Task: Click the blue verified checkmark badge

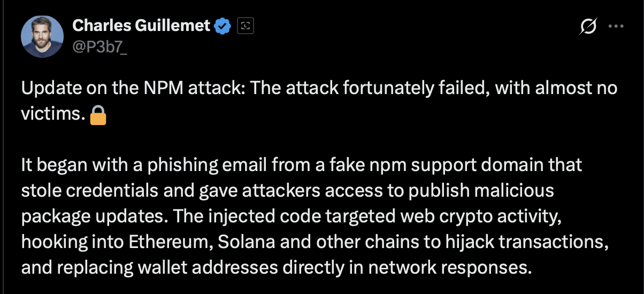Action: pyautogui.click(x=222, y=25)
